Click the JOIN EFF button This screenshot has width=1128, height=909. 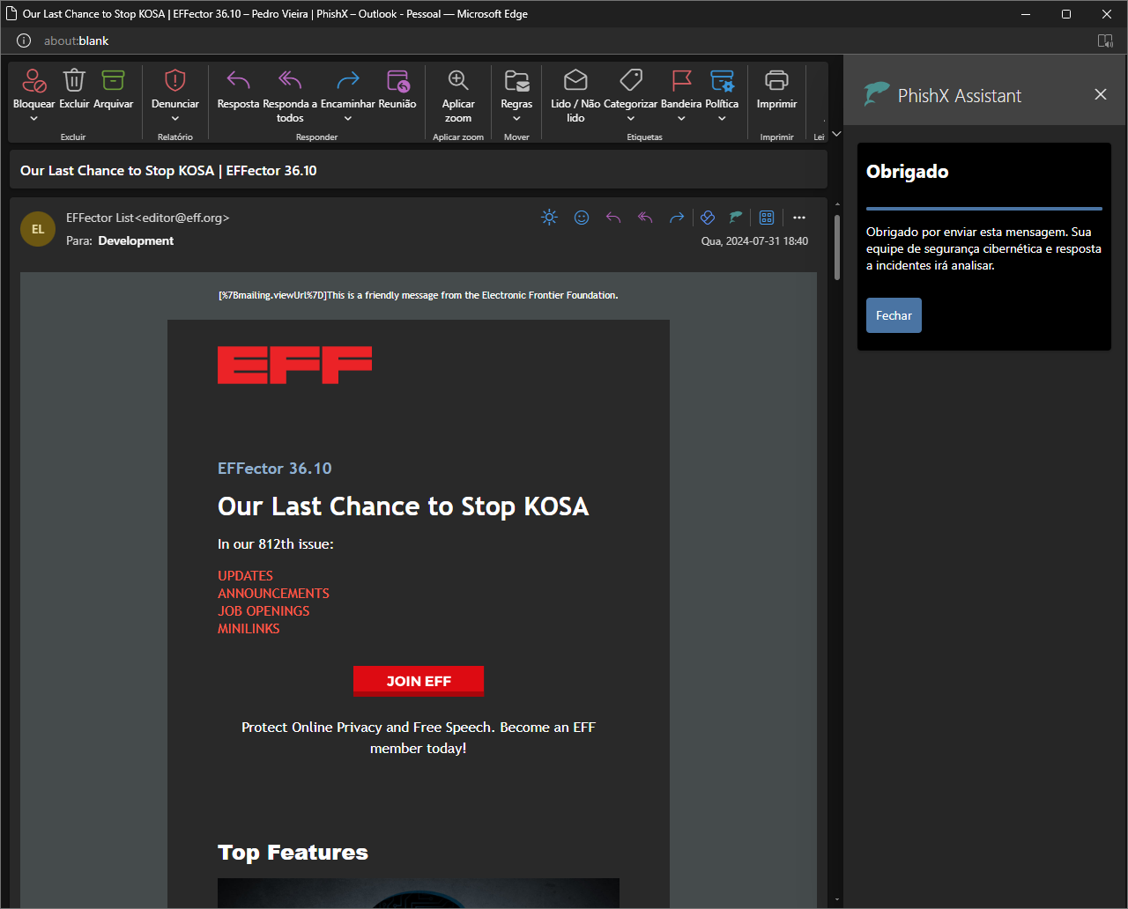[x=419, y=681]
